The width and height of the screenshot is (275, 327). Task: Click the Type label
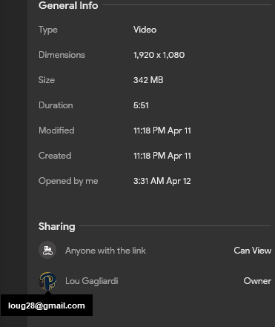coord(48,30)
